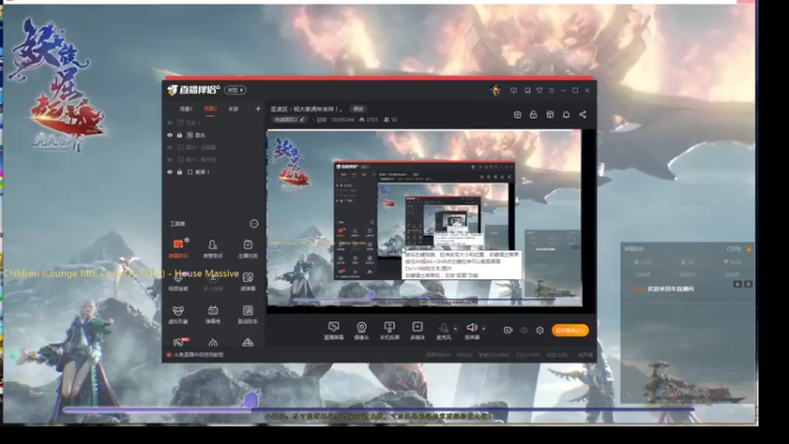Image resolution: width=789 pixels, height=444 pixels.
Task: Open the usage tutorial link at bottom left
Action: [198, 355]
